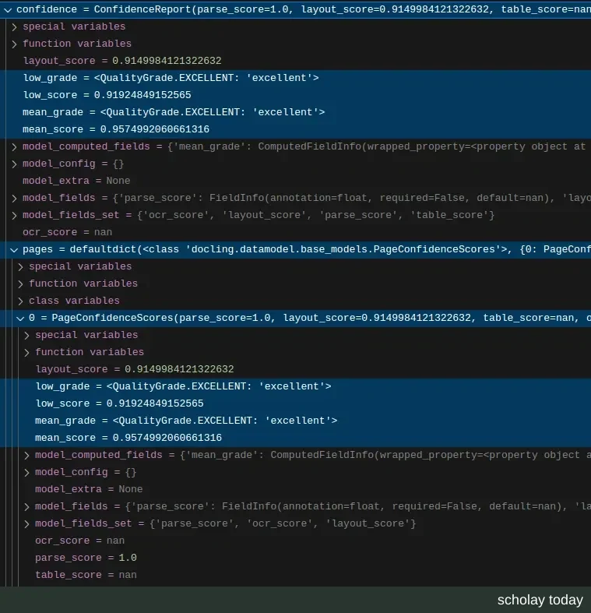Screen dimensions: 591x613
Task: Expand special variables directly under pages
Action: coord(20,267)
